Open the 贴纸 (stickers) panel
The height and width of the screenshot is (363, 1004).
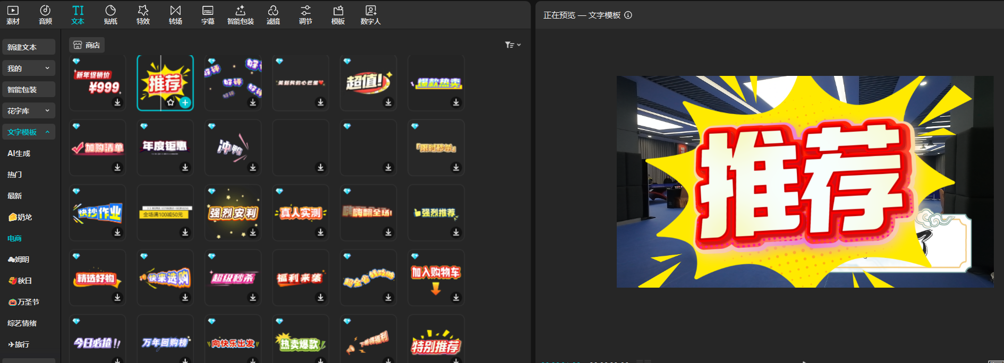point(110,15)
